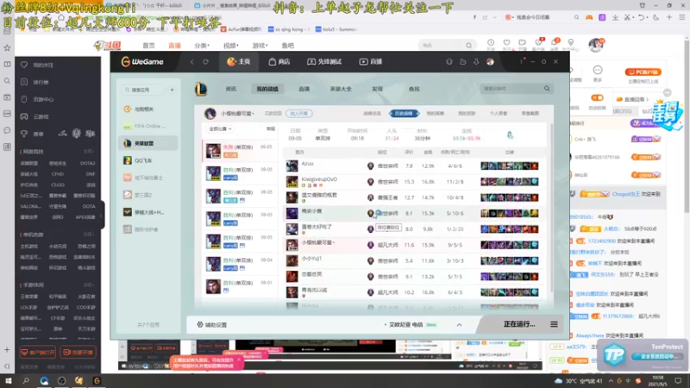Viewport: 690px width, 388px height.
Task: Open player 小小ruj1's row
Action: (416, 261)
